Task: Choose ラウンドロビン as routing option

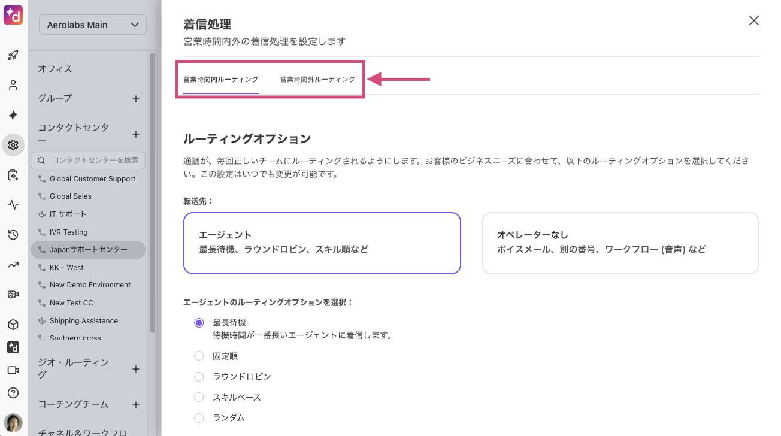Action: coord(199,376)
